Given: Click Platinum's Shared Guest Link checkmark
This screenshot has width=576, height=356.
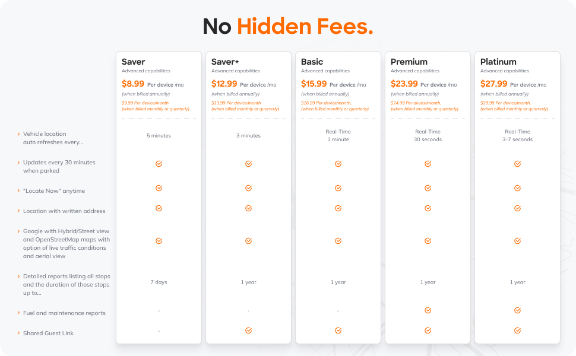Looking at the screenshot, I should click(x=517, y=330).
